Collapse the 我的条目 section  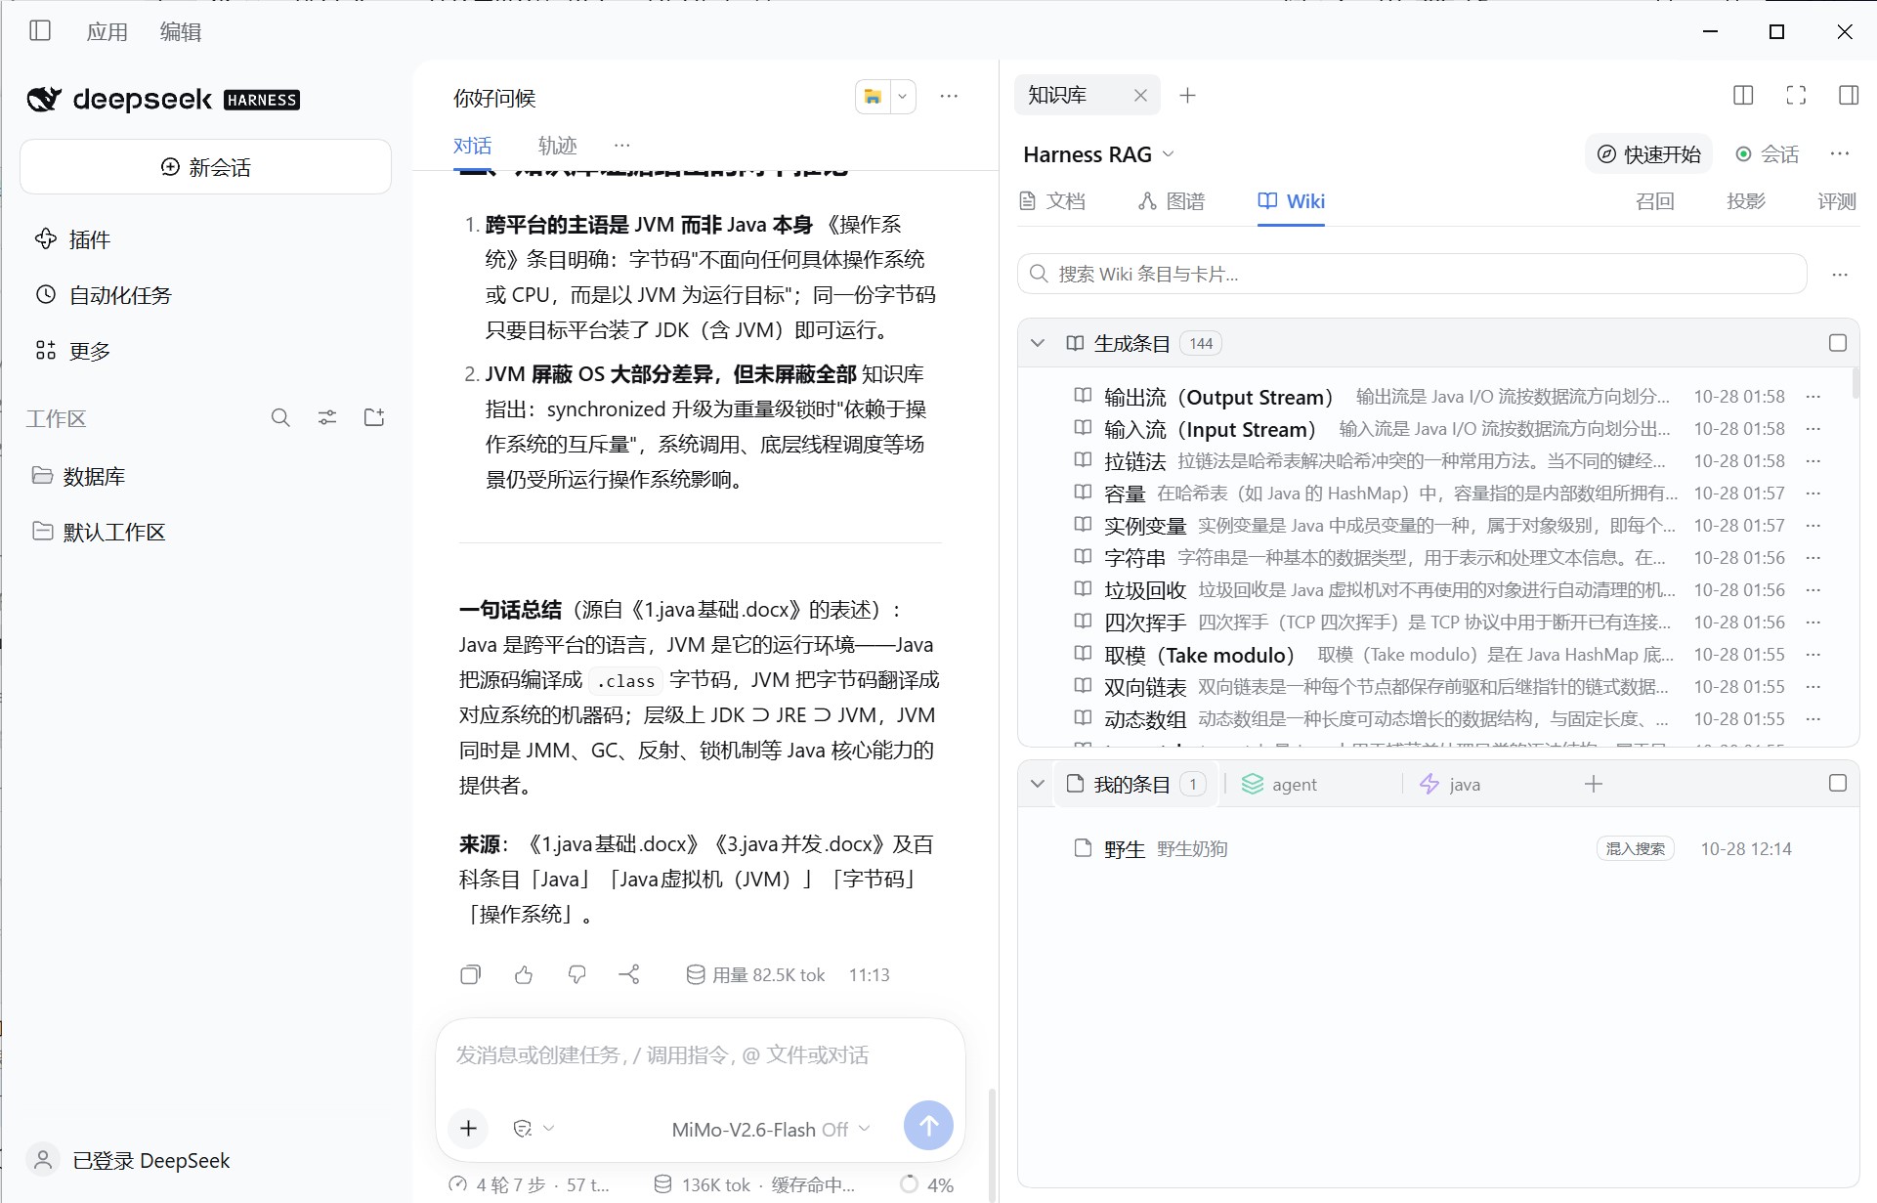(x=1038, y=784)
